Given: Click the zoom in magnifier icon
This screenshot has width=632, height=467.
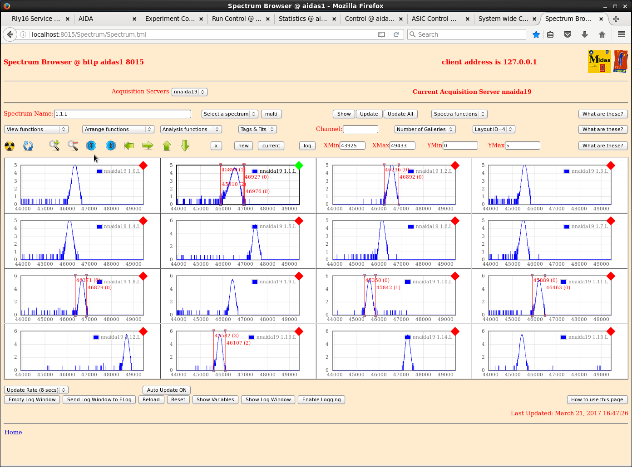Looking at the screenshot, I should pyautogui.click(x=54, y=146).
